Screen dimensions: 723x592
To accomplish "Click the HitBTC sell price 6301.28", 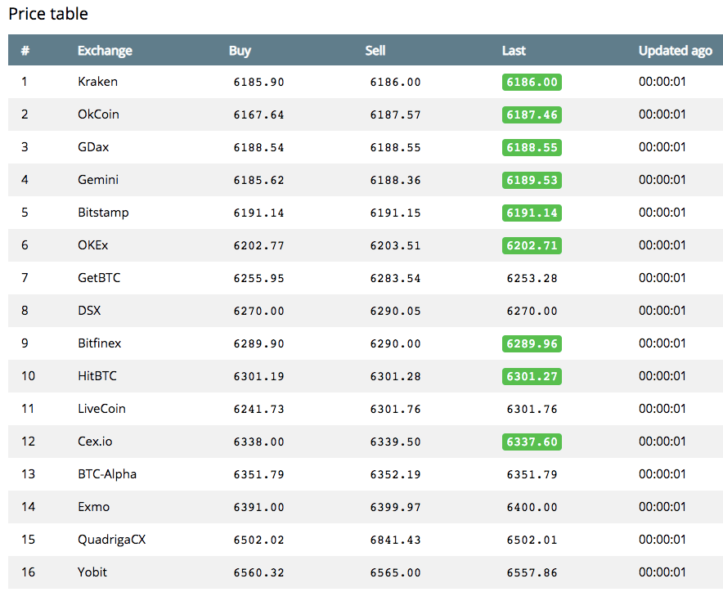I will click(395, 377).
